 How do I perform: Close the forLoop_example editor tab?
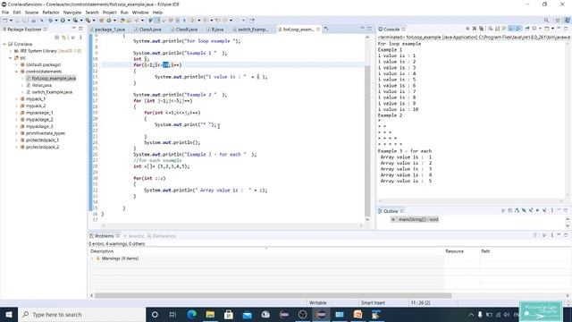(318, 30)
